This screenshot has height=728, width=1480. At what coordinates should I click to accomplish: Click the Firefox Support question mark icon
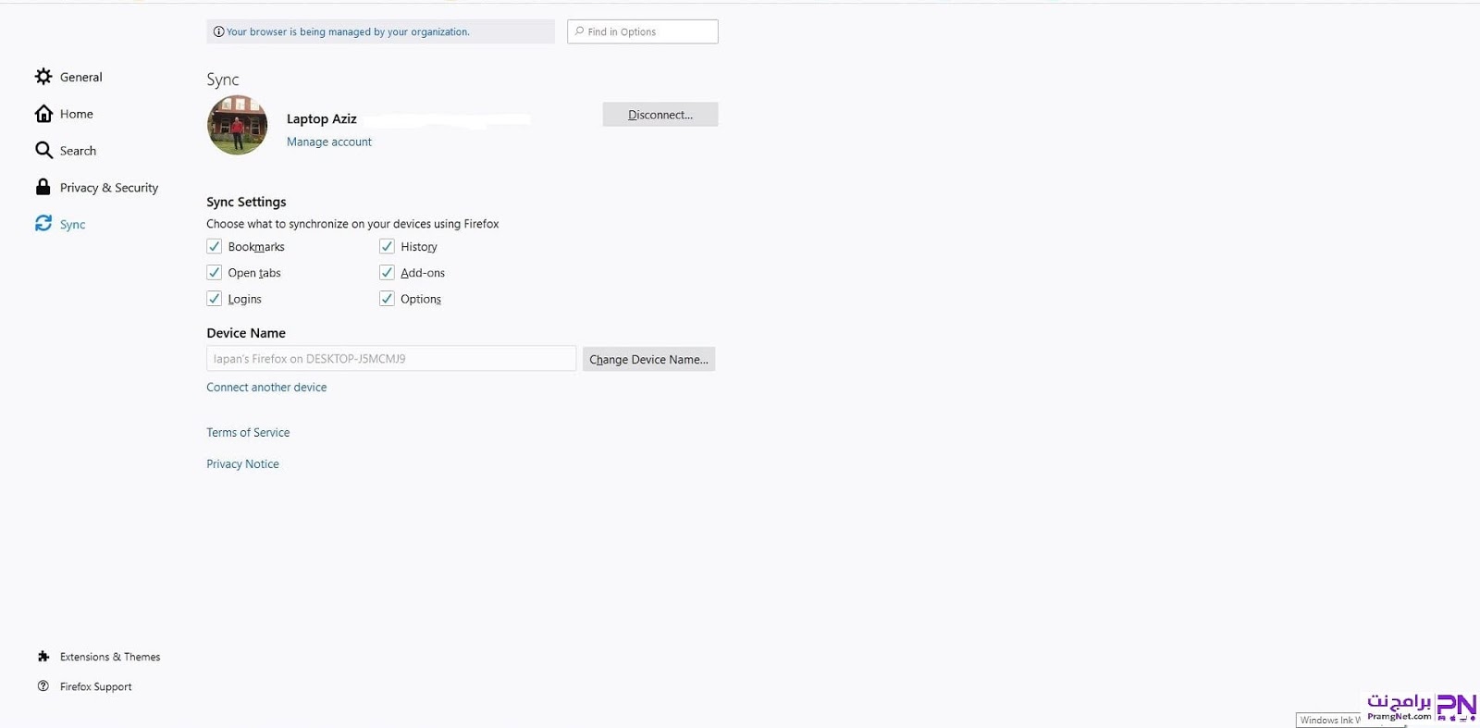(43, 686)
